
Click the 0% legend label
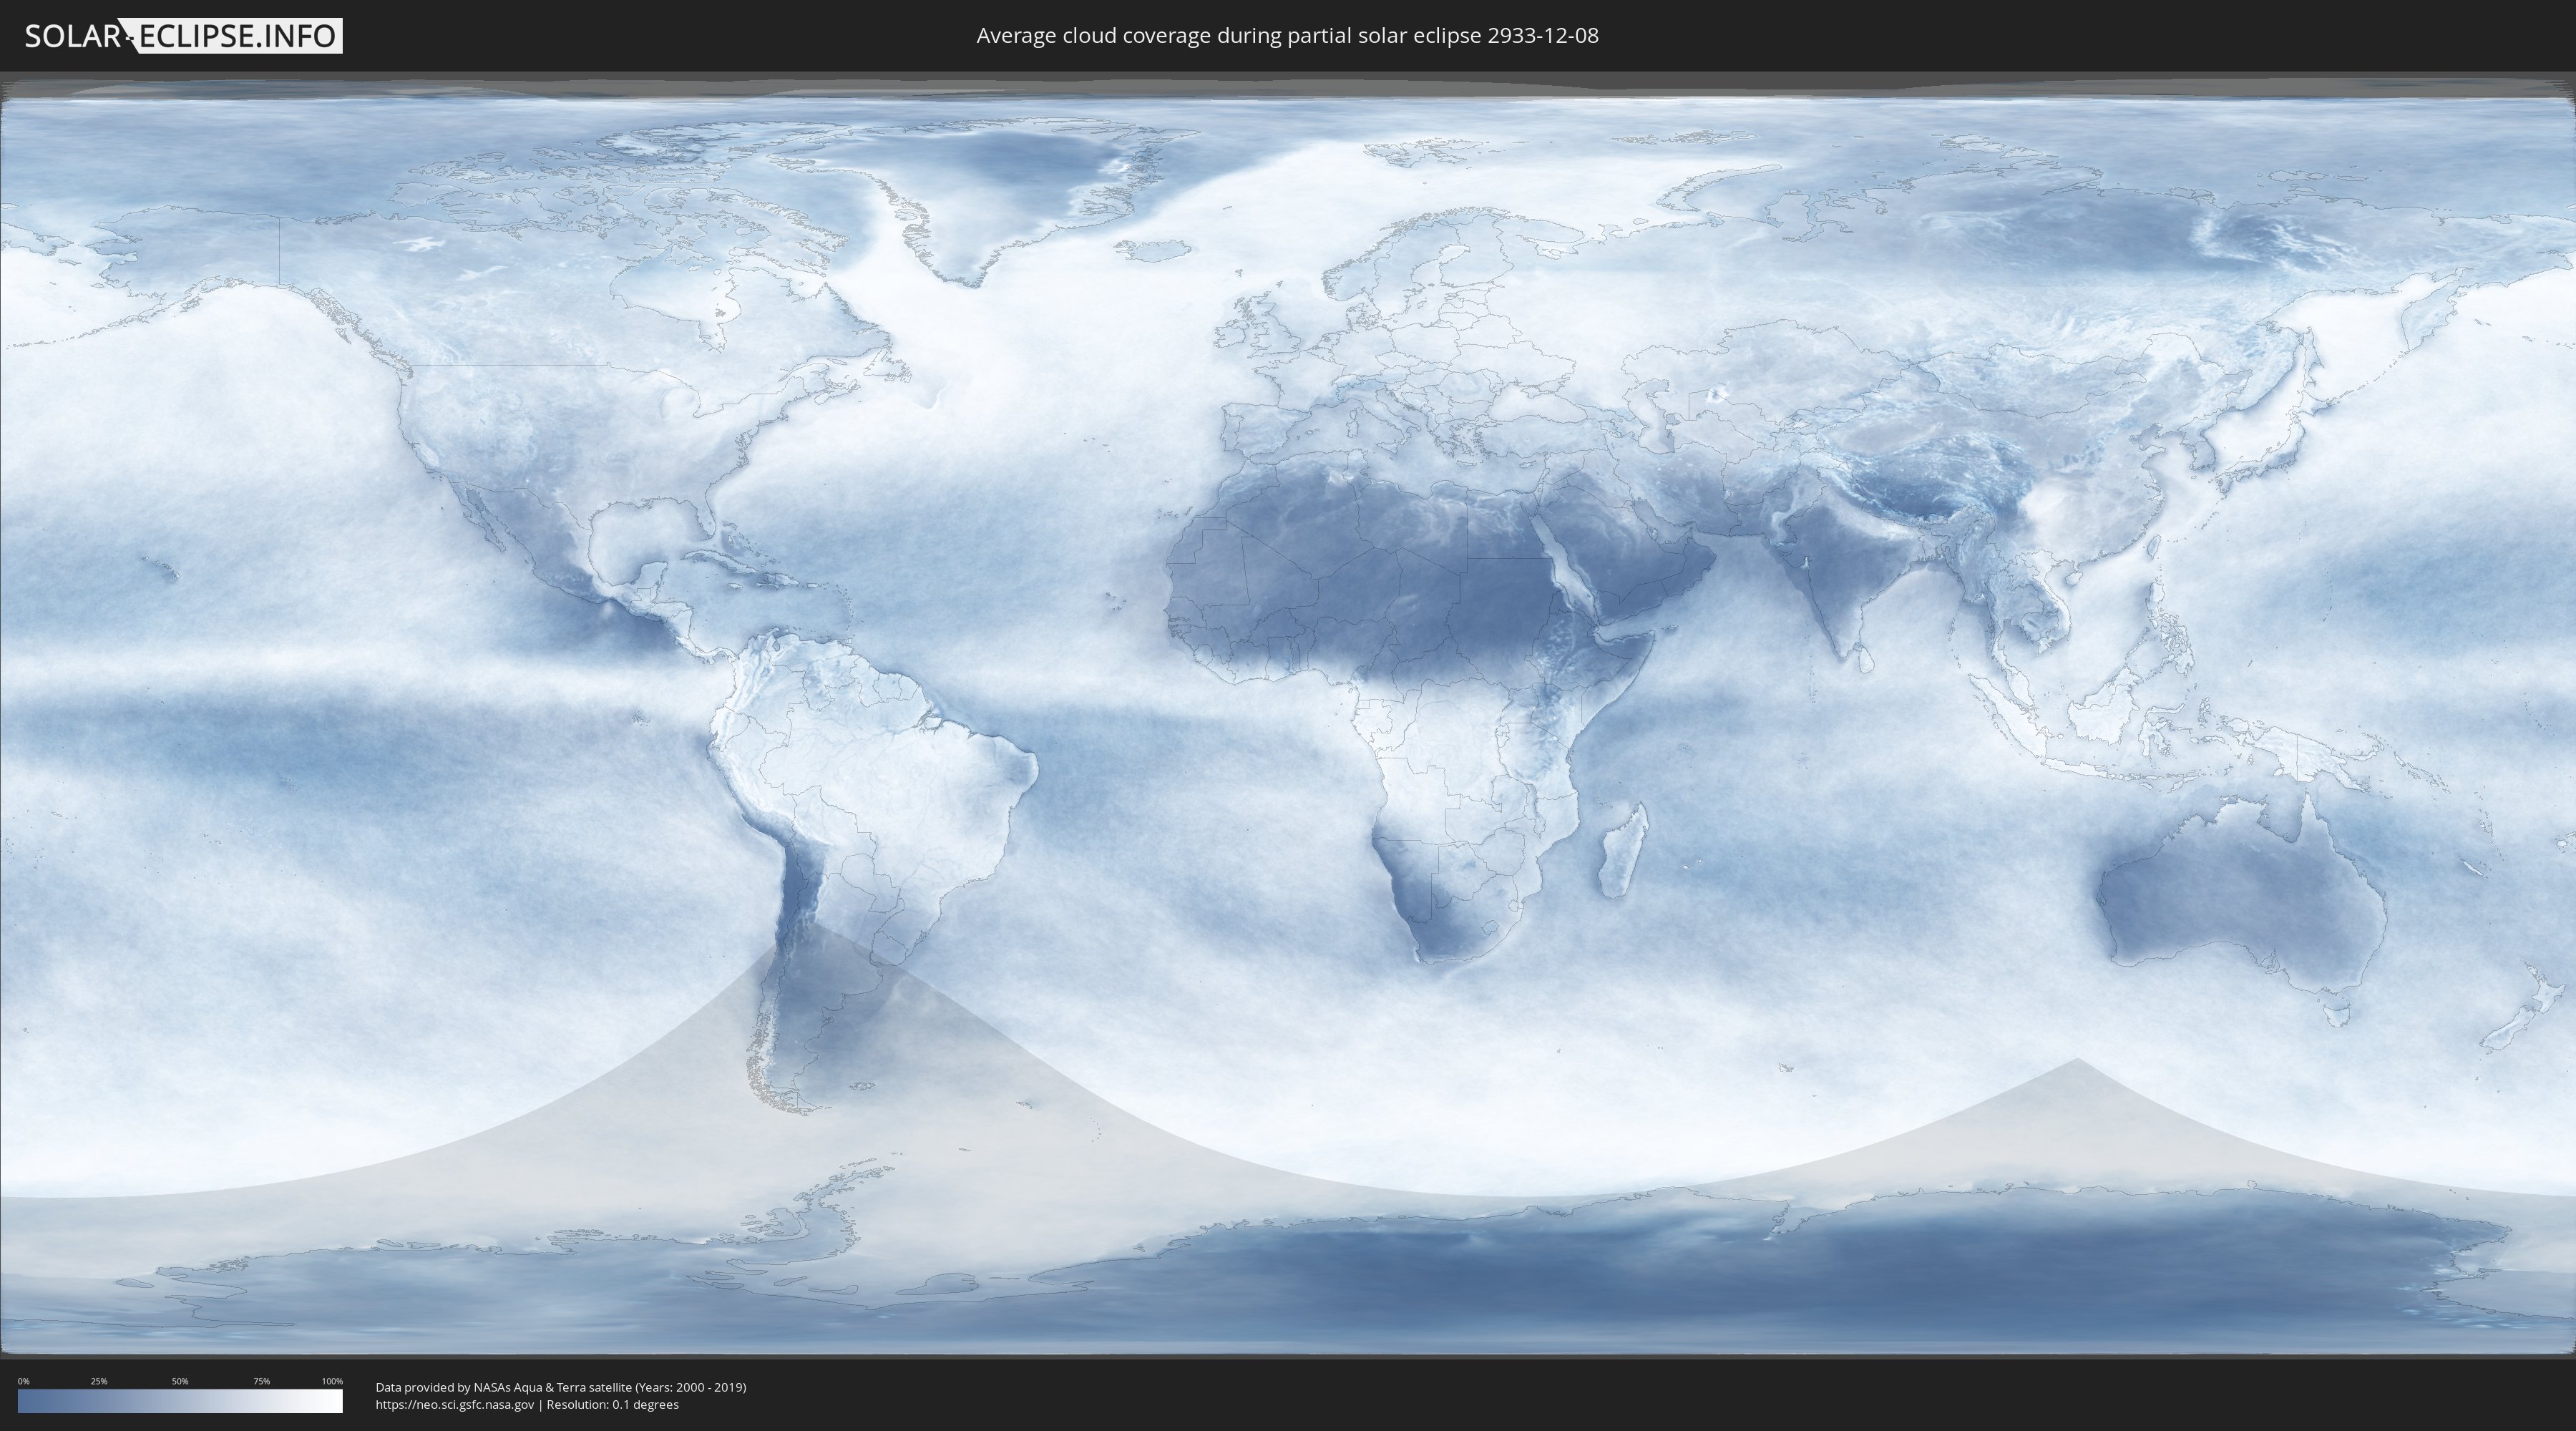click(x=23, y=1381)
